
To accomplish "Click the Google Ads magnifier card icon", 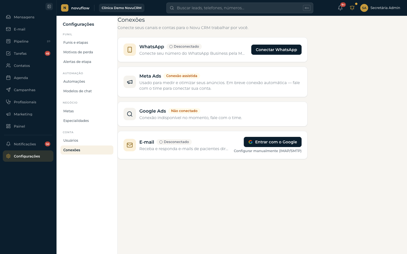I will tap(130, 114).
